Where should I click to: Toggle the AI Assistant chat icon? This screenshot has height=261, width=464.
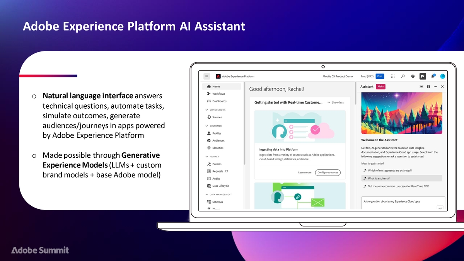423,76
